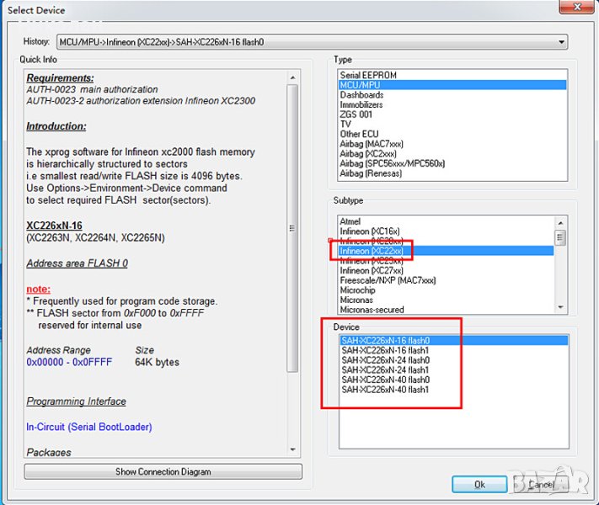Select Serial EEPROM in the Type list

click(x=368, y=76)
